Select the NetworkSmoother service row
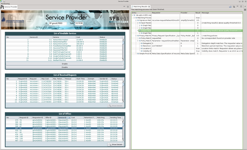 click(x=64, y=44)
